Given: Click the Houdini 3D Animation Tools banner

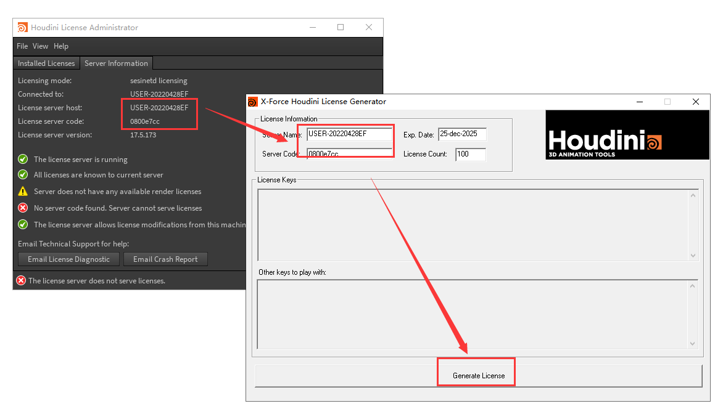Looking at the screenshot, I should coord(627,134).
